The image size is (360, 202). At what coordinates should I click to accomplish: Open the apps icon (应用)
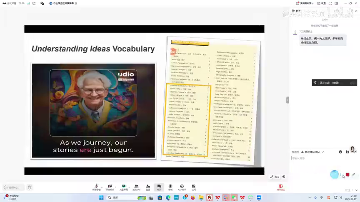(194, 187)
